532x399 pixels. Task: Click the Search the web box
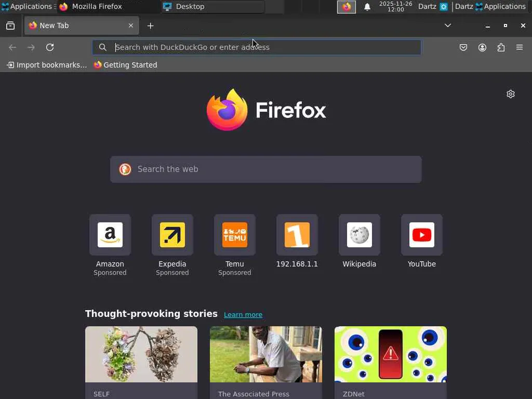[266, 169]
